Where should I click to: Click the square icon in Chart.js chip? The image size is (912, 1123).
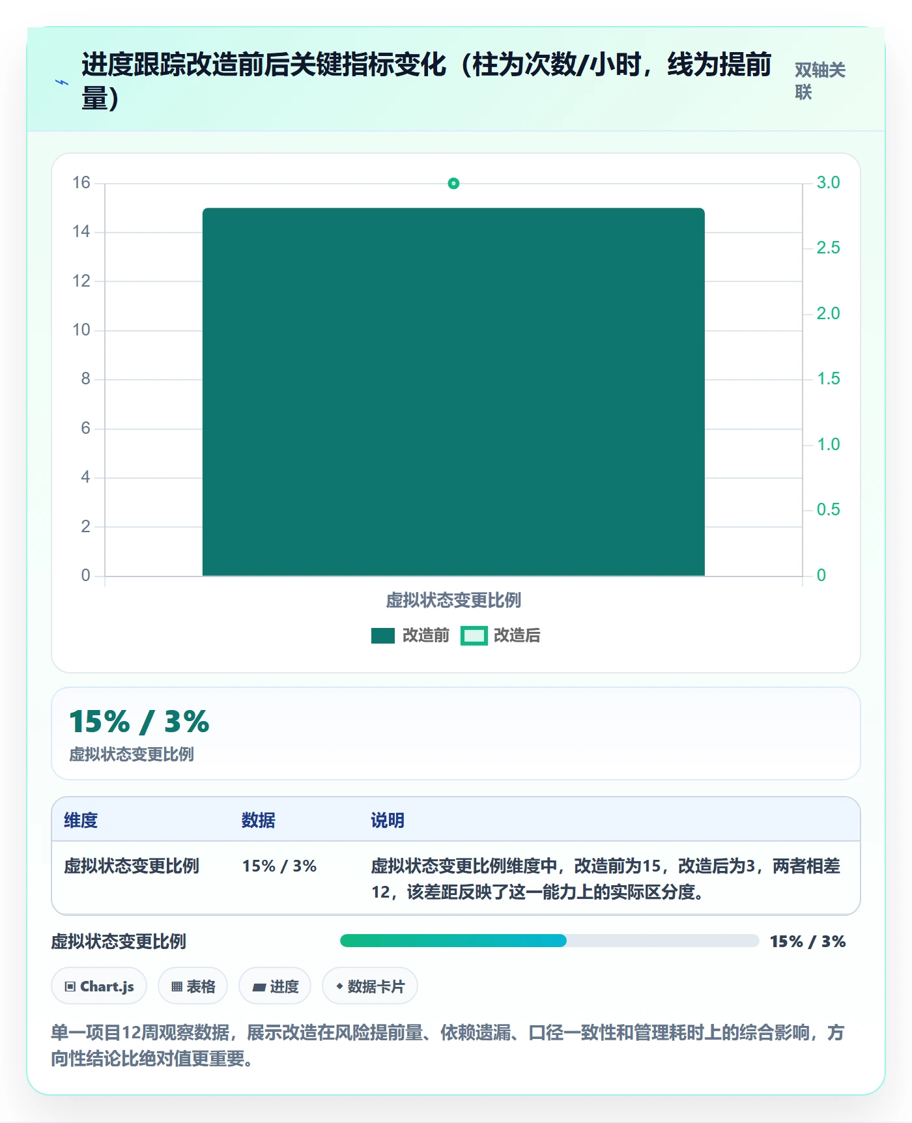pos(70,987)
